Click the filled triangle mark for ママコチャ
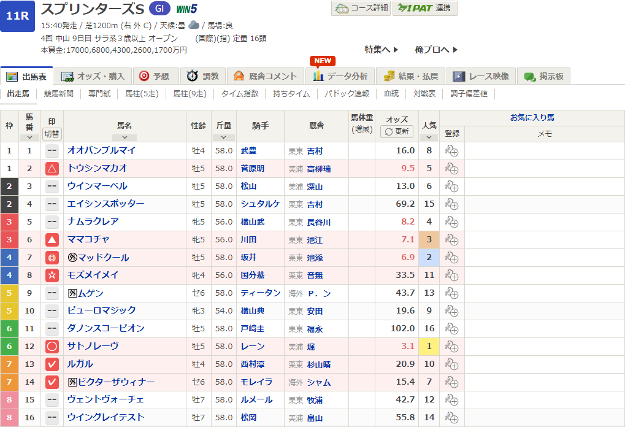Image resolution: width=625 pixels, height=427 pixels. [x=52, y=240]
